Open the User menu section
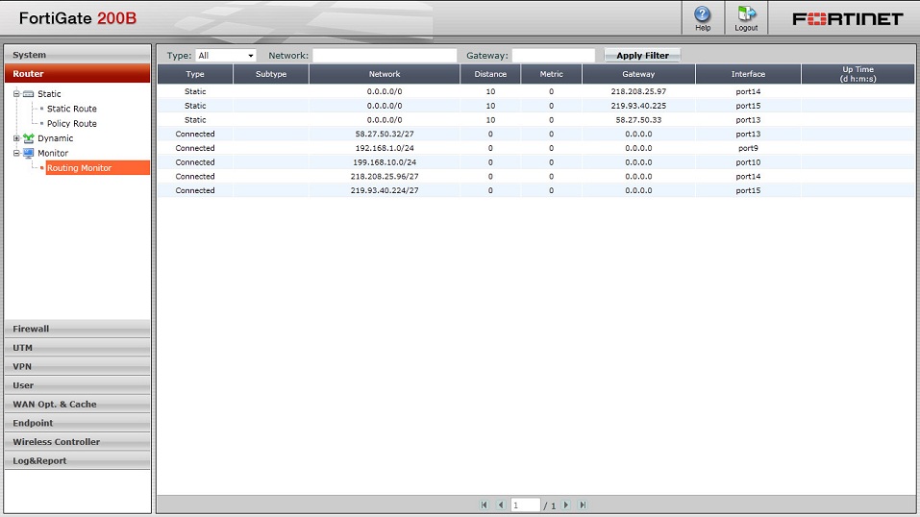Screen dimensions: 920x517 pos(78,385)
